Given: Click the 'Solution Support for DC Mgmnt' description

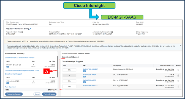Looking at the screenshot, I should click(123, 69).
